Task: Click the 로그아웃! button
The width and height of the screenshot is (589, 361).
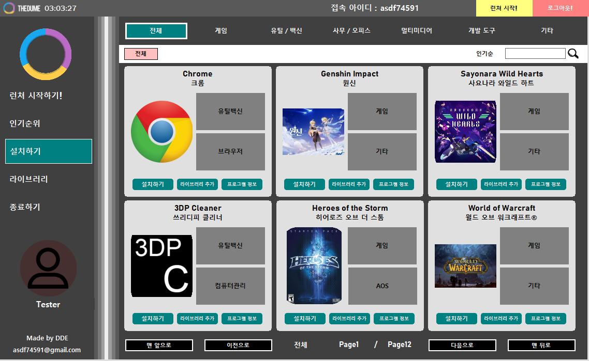Action: point(561,8)
